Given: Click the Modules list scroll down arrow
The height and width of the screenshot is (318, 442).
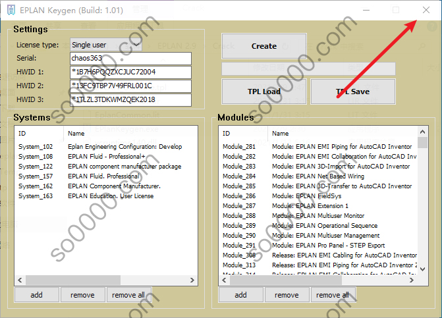Looking at the screenshot, I should [x=422, y=269].
